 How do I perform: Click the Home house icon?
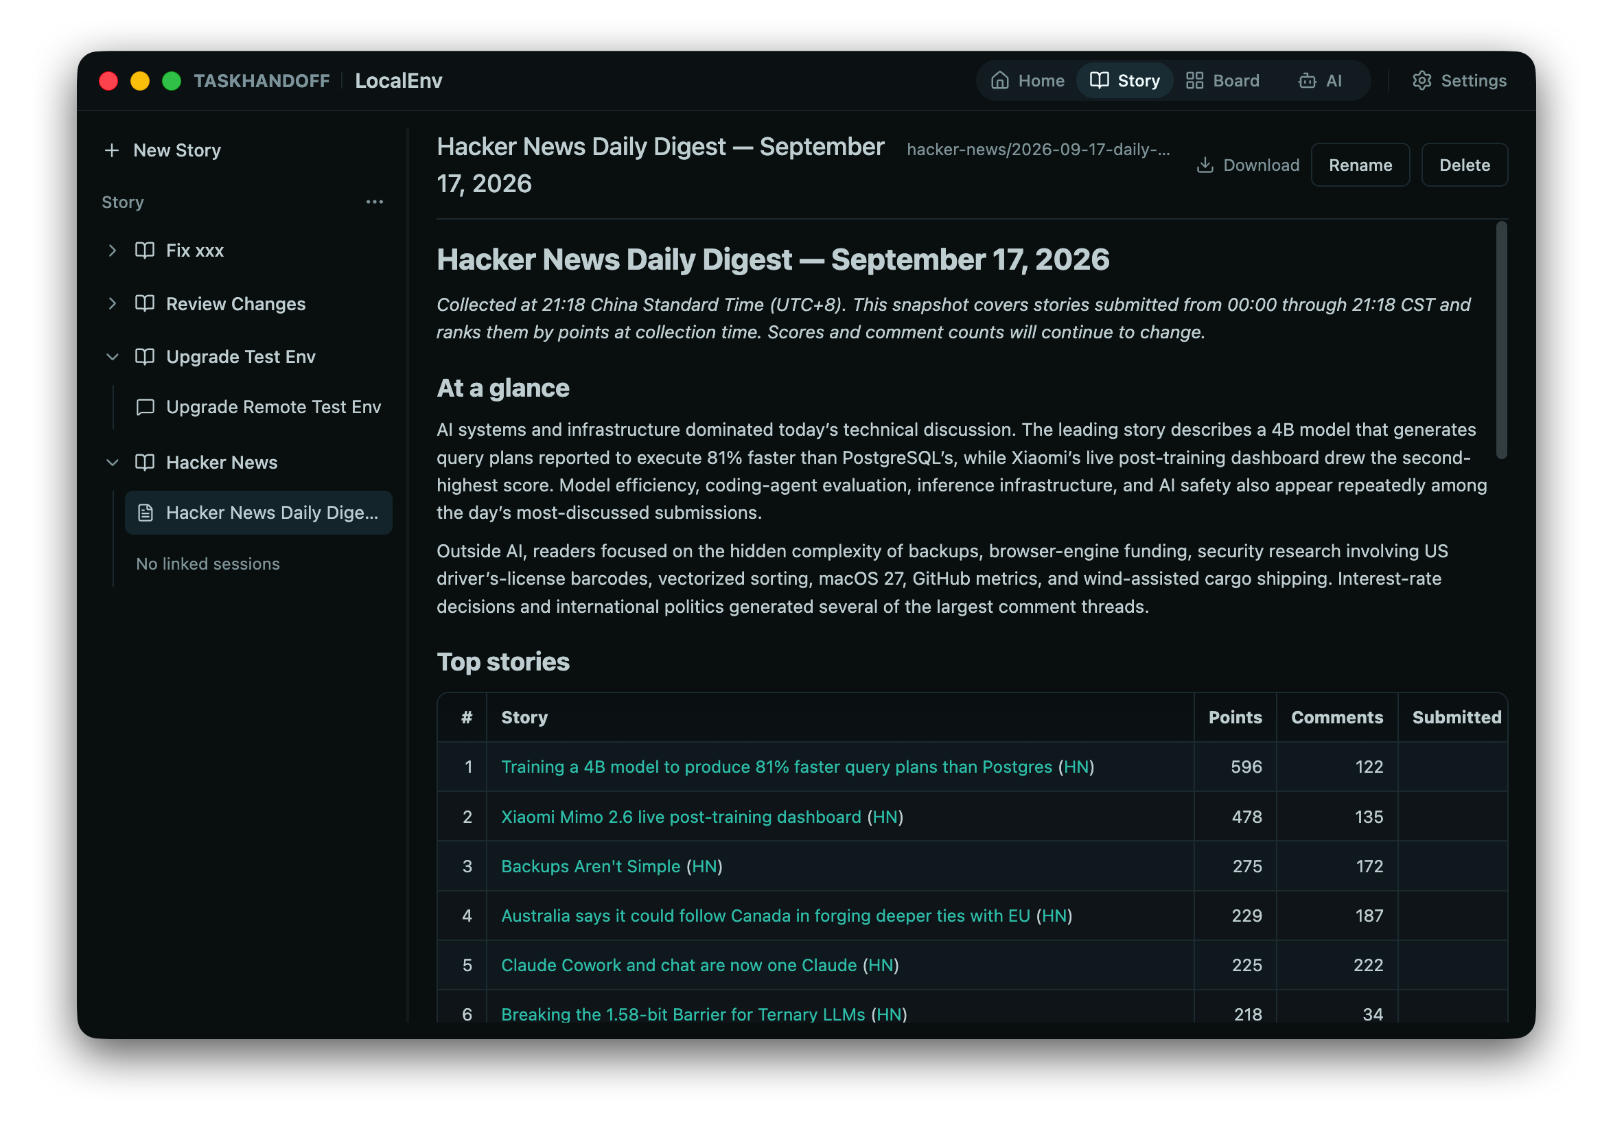point(1000,80)
